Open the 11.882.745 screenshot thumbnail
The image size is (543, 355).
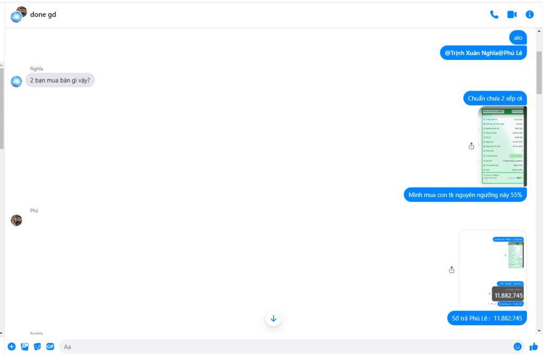(x=493, y=270)
